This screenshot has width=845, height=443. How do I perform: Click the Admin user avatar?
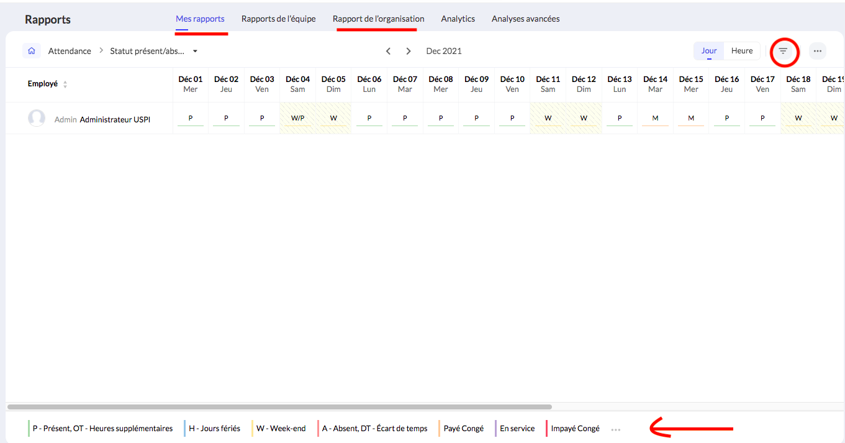point(37,119)
